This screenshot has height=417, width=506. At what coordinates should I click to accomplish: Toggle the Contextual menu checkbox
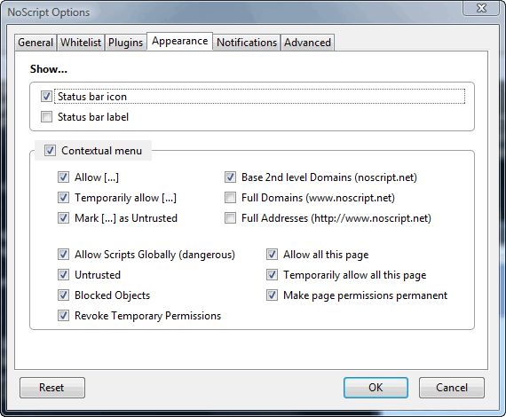[50, 150]
